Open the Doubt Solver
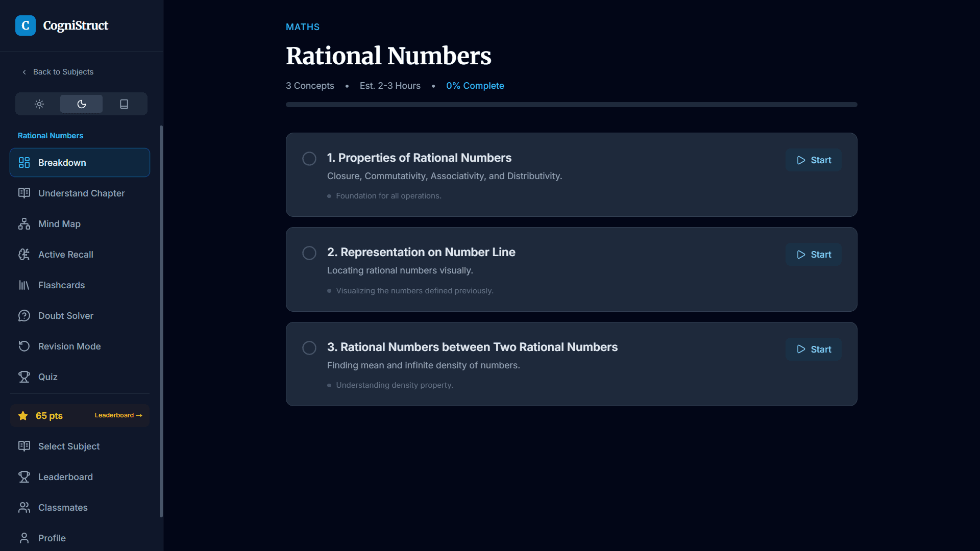The image size is (980, 551). pyautogui.click(x=65, y=315)
